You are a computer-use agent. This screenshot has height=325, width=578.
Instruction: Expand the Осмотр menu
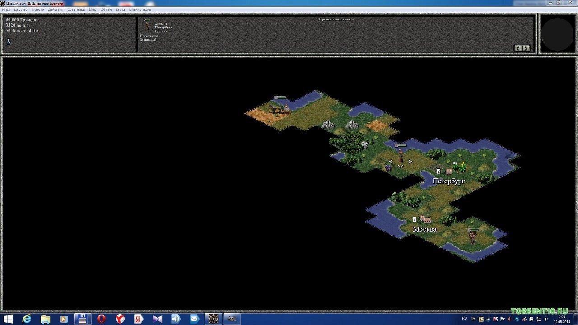pyautogui.click(x=37, y=9)
